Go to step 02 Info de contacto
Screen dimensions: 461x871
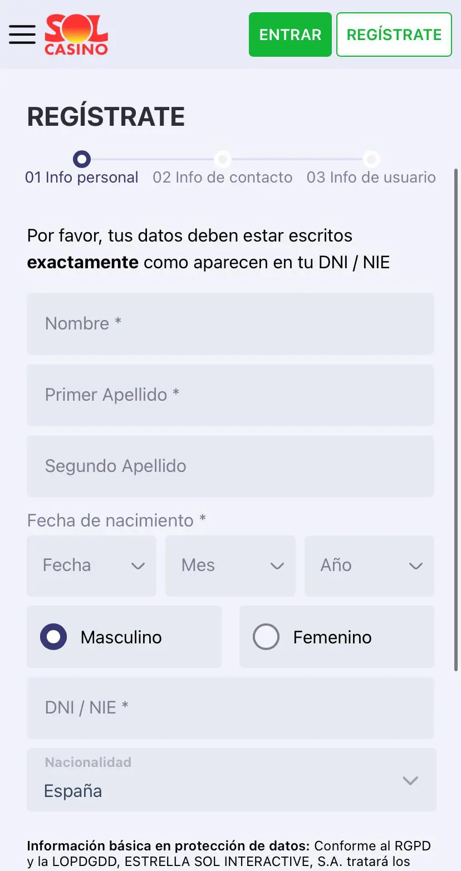(x=223, y=178)
